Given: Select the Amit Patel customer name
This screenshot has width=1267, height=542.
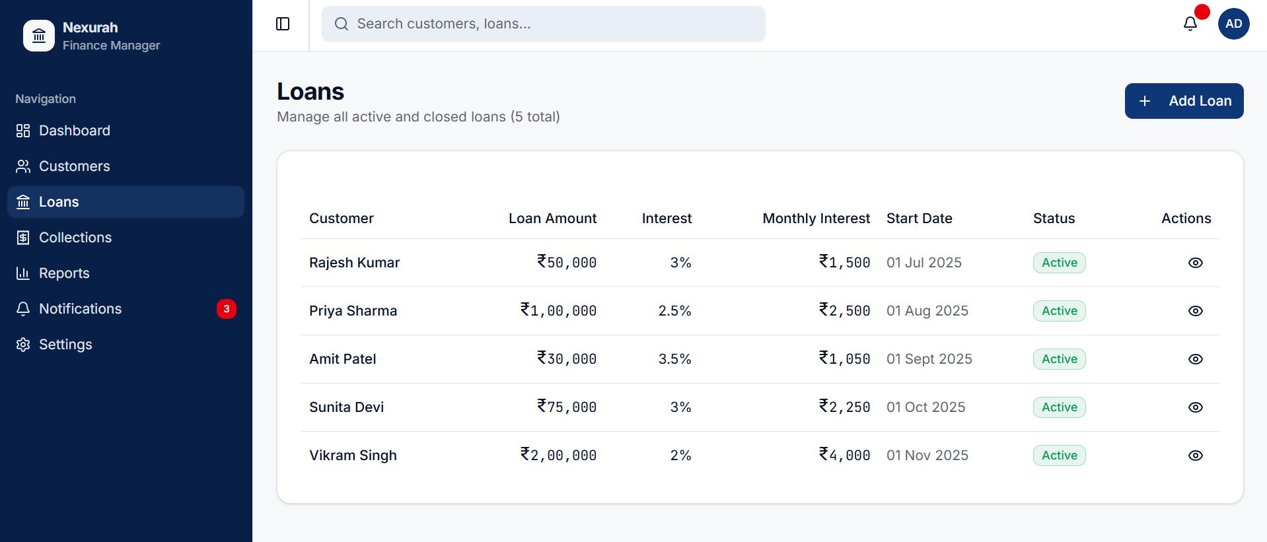Looking at the screenshot, I should coord(342,359).
